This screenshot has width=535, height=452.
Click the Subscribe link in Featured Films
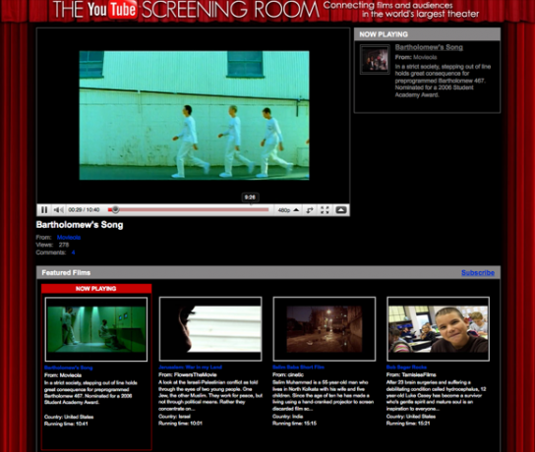pyautogui.click(x=478, y=273)
